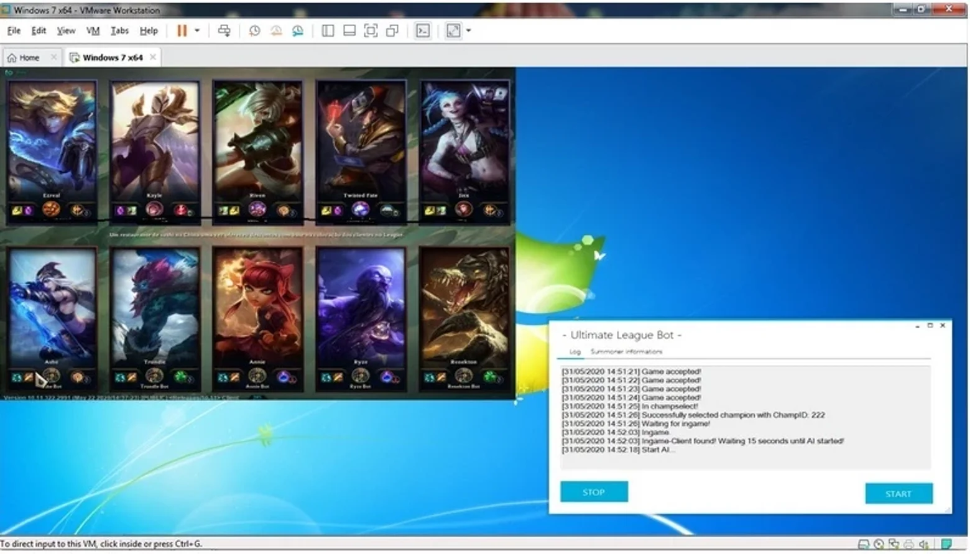Select the Ashe champion card
This screenshot has width=970, height=554.
pos(52,318)
